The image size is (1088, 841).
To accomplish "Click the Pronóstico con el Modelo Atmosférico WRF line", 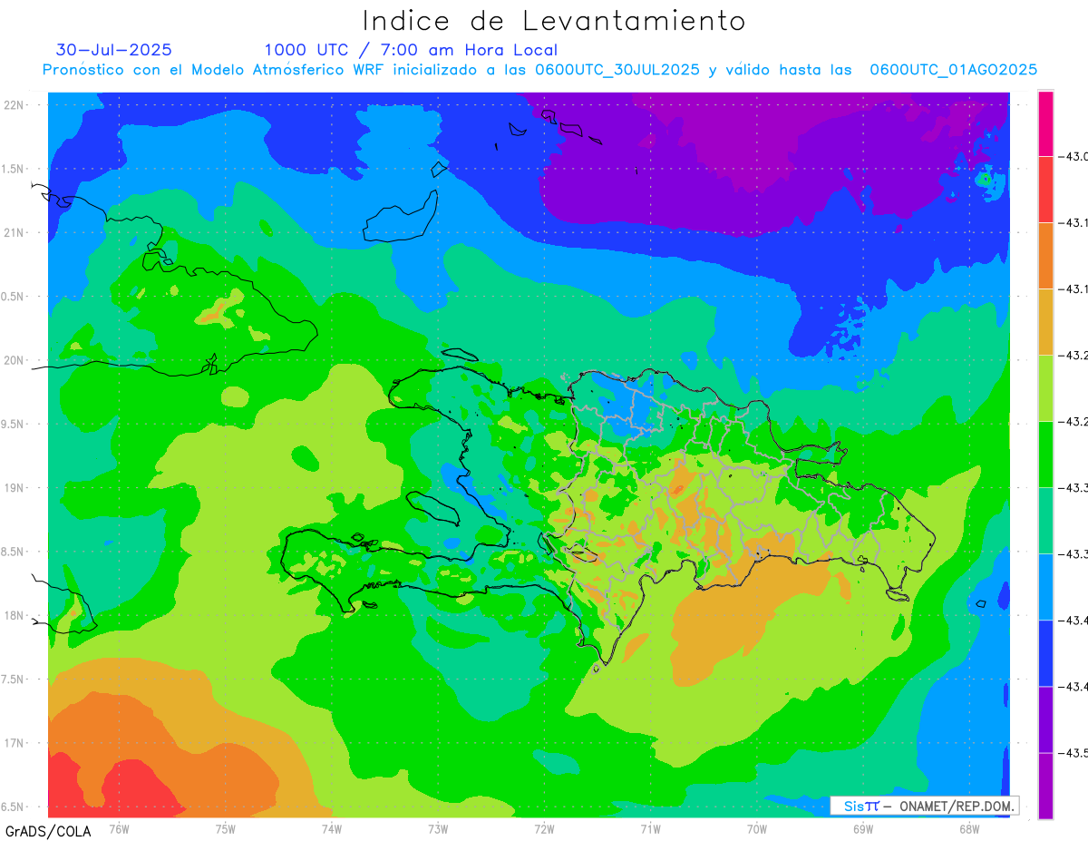I will (x=540, y=70).
